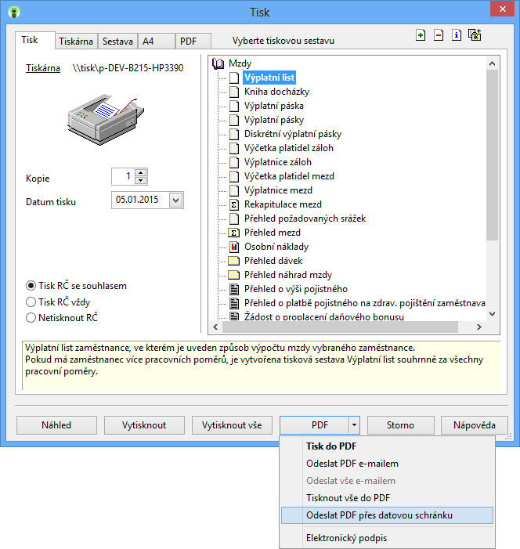This screenshot has width=520, height=549.
Task: Click the page icon beside Výplatní list
Action: 234,78
